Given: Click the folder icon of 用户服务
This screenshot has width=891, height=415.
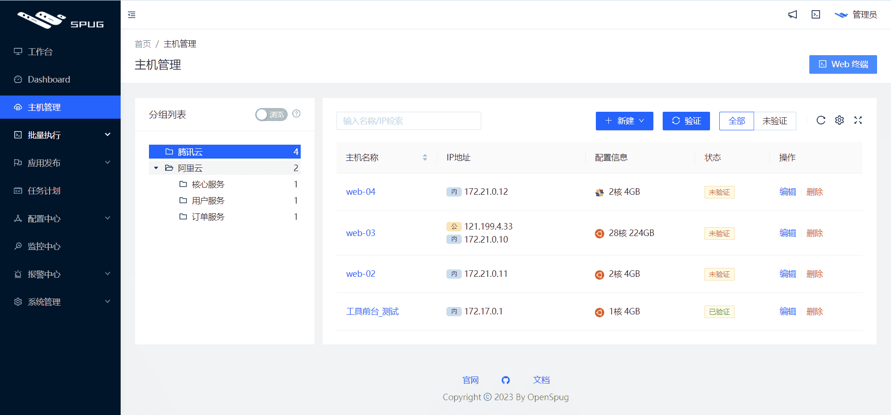Looking at the screenshot, I should (x=183, y=200).
